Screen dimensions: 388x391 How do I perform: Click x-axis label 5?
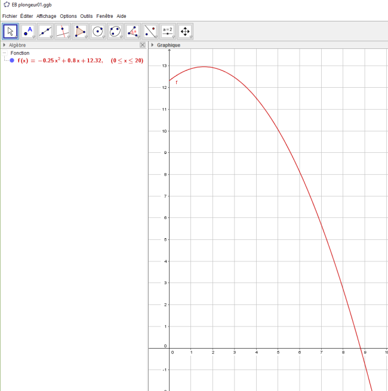click(278, 352)
